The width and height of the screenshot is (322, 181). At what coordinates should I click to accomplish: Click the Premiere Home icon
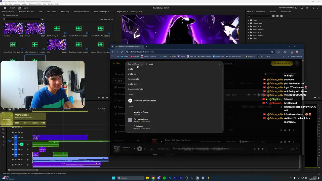click(x=5, y=8)
